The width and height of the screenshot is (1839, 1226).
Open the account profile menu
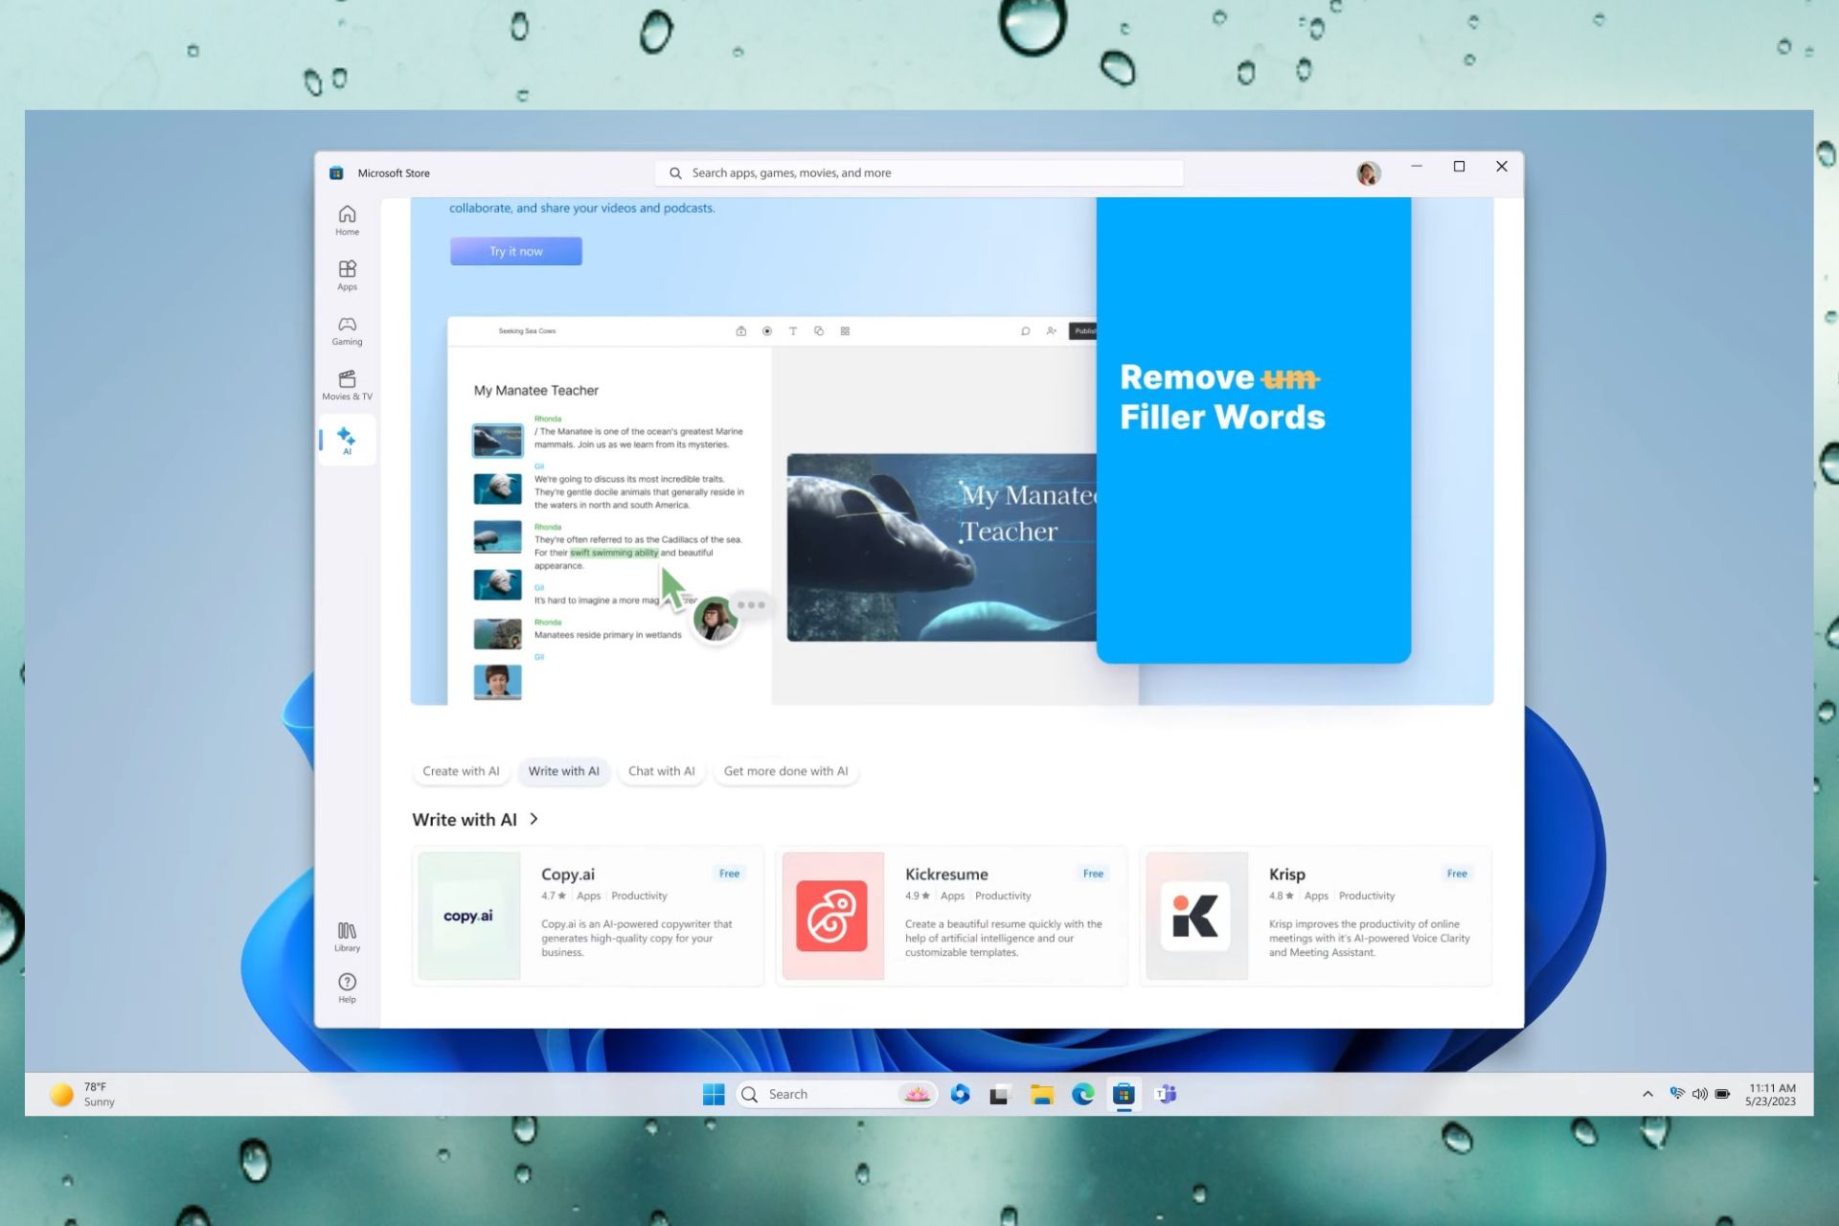click(x=1368, y=172)
